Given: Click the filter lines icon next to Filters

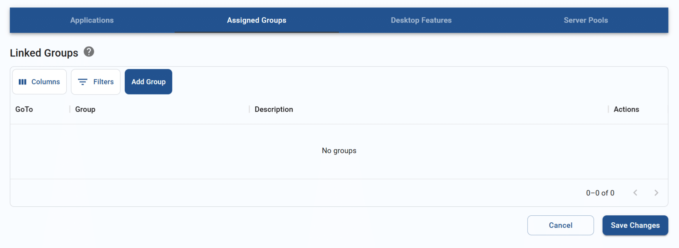Looking at the screenshot, I should [x=83, y=82].
